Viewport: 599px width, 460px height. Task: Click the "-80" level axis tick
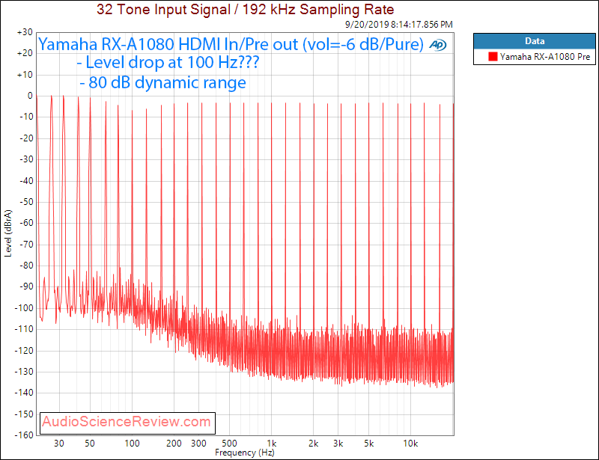(x=26, y=266)
